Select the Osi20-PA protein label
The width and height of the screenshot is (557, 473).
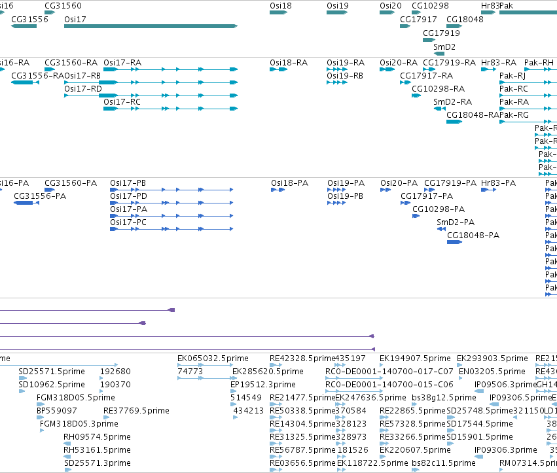[399, 183]
